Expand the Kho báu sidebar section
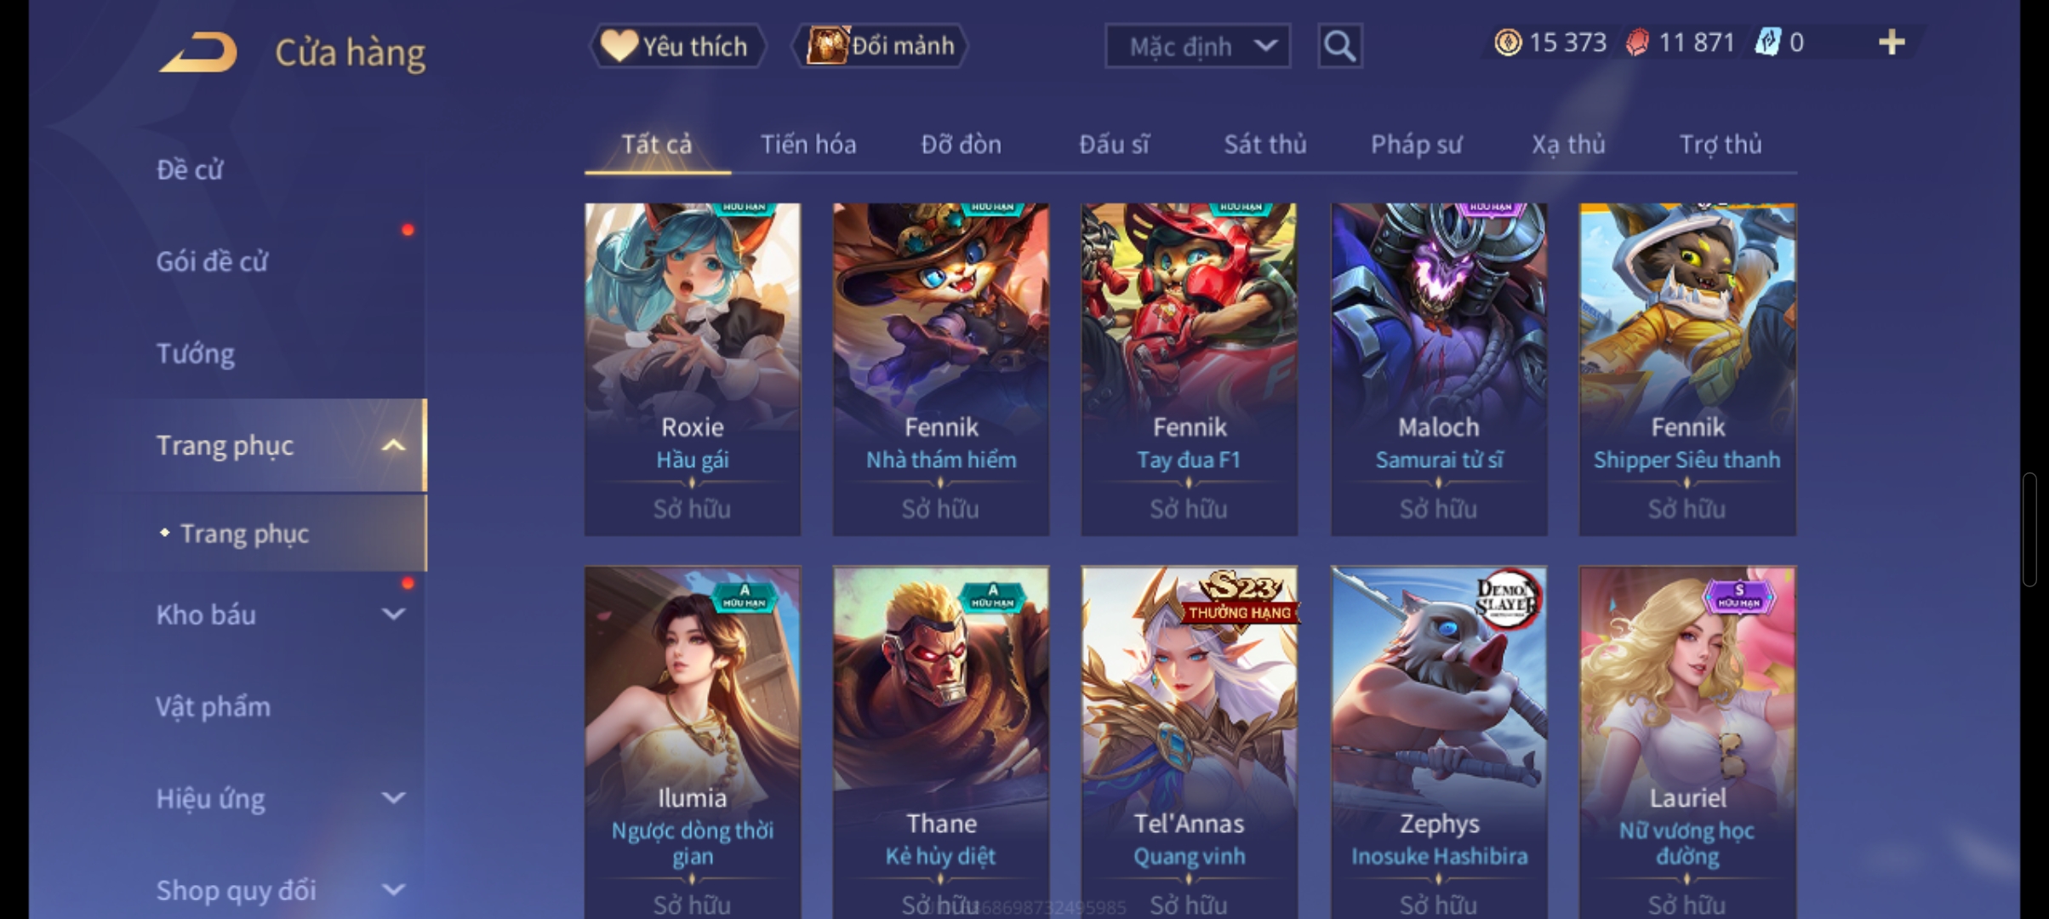Viewport: 2049px width, 919px height. click(x=393, y=614)
